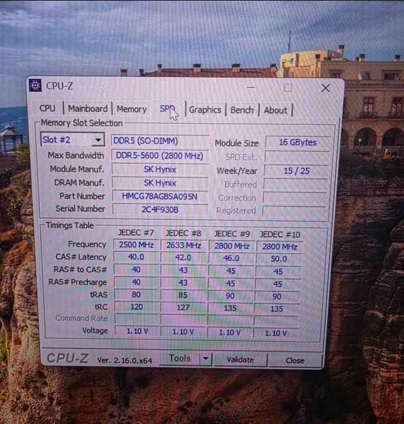Click JEDEC #7 voltage 1.10 V

(x=137, y=331)
